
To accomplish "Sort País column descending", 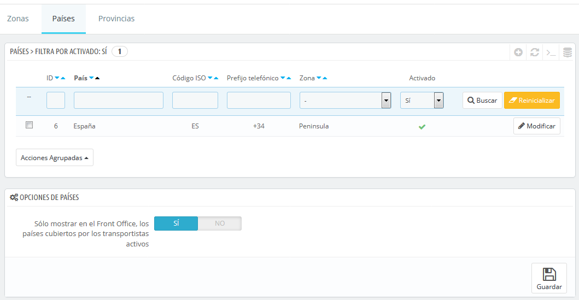I will click(91, 78).
